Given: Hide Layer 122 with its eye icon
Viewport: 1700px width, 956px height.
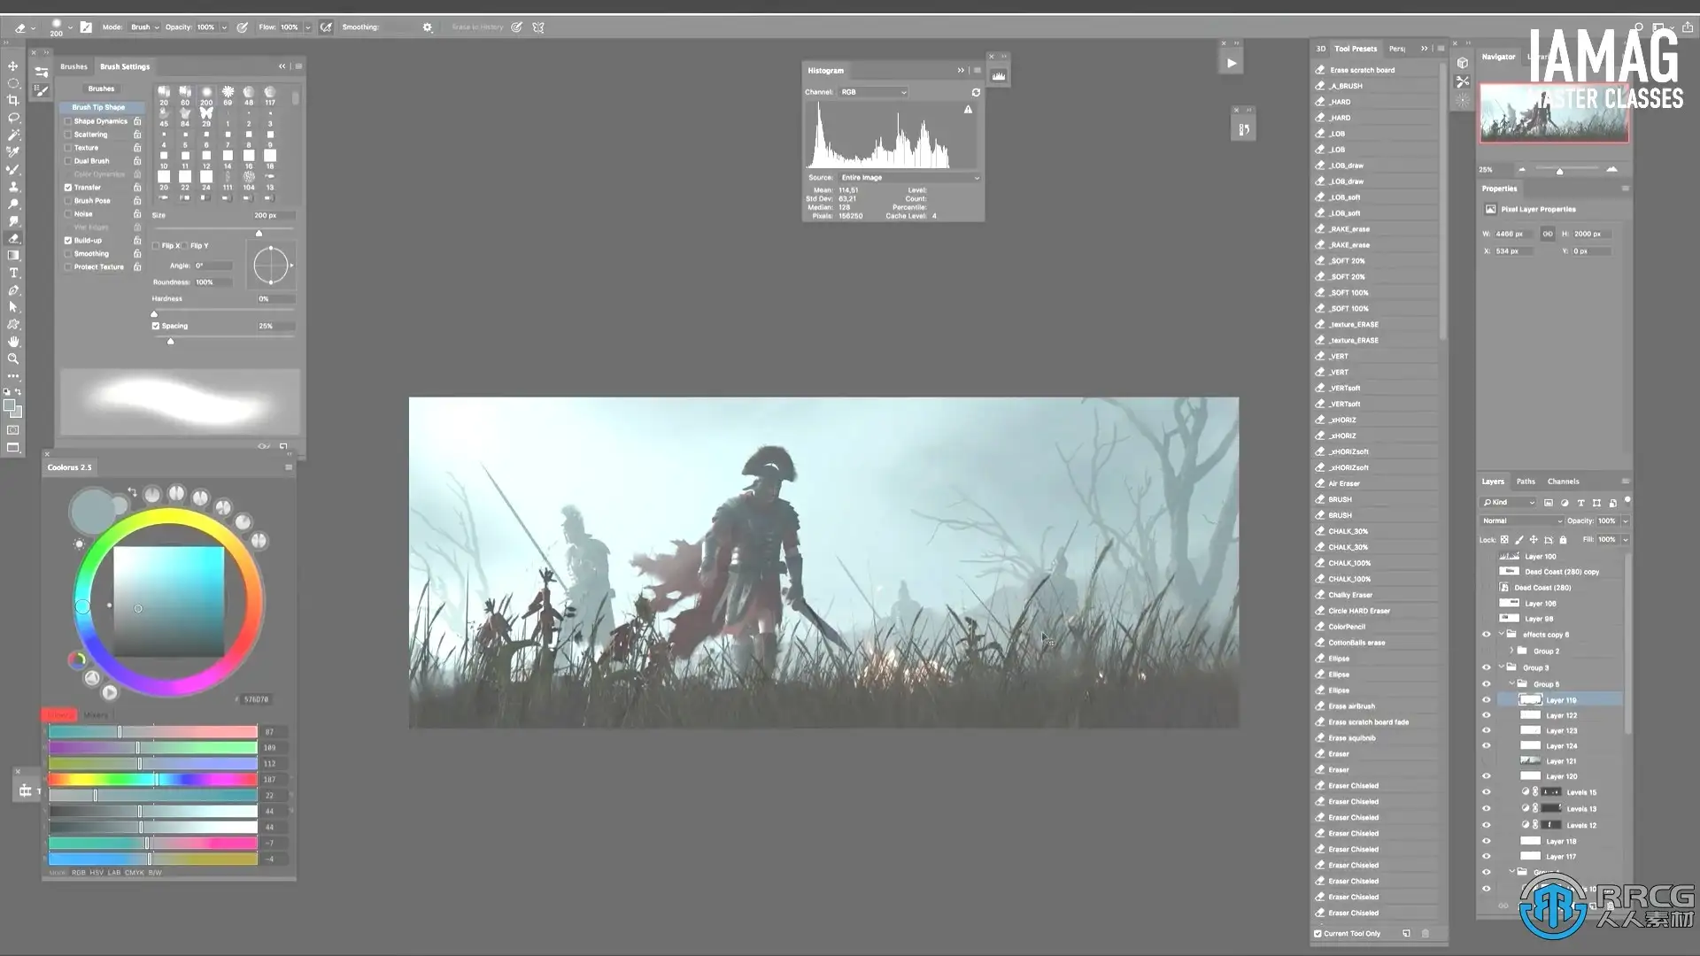Looking at the screenshot, I should tap(1487, 715).
